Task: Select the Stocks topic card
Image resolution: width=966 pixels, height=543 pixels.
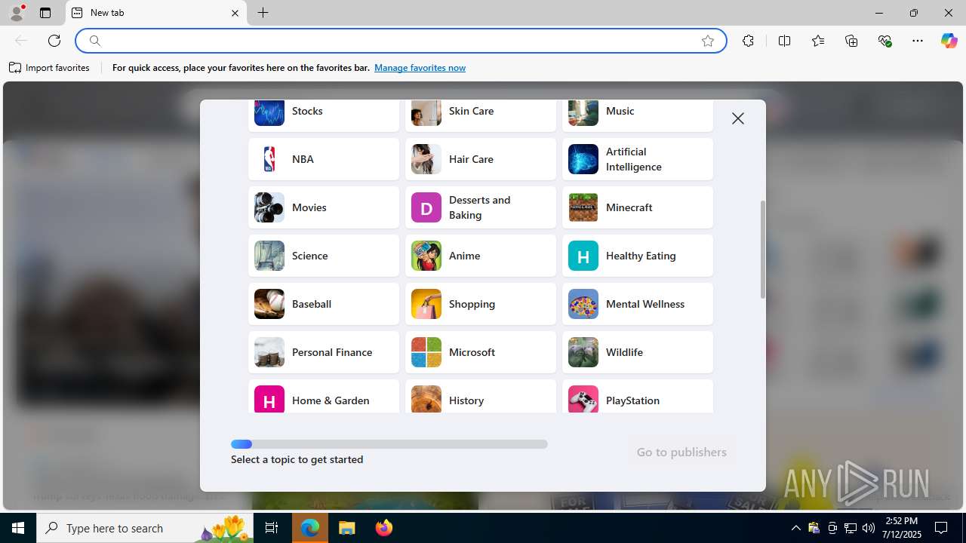Action: pos(324,115)
